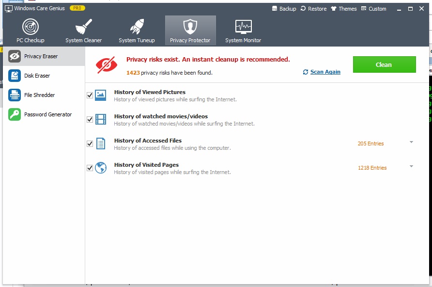Open System Cleaner broom icon
432x287 pixels.
(83, 27)
